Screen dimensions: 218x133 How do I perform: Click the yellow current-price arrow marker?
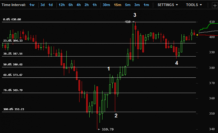[x=197, y=35]
